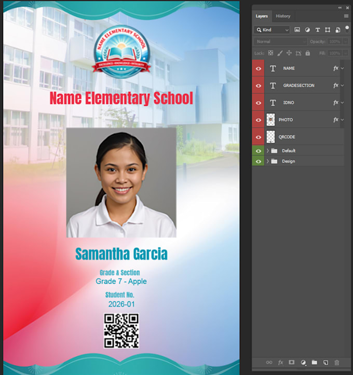This screenshot has height=375, width=353.
Task: Select the IDNO text layer
Action: click(302, 103)
